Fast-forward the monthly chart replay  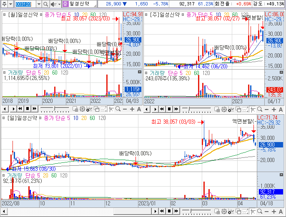(x=34, y=109)
